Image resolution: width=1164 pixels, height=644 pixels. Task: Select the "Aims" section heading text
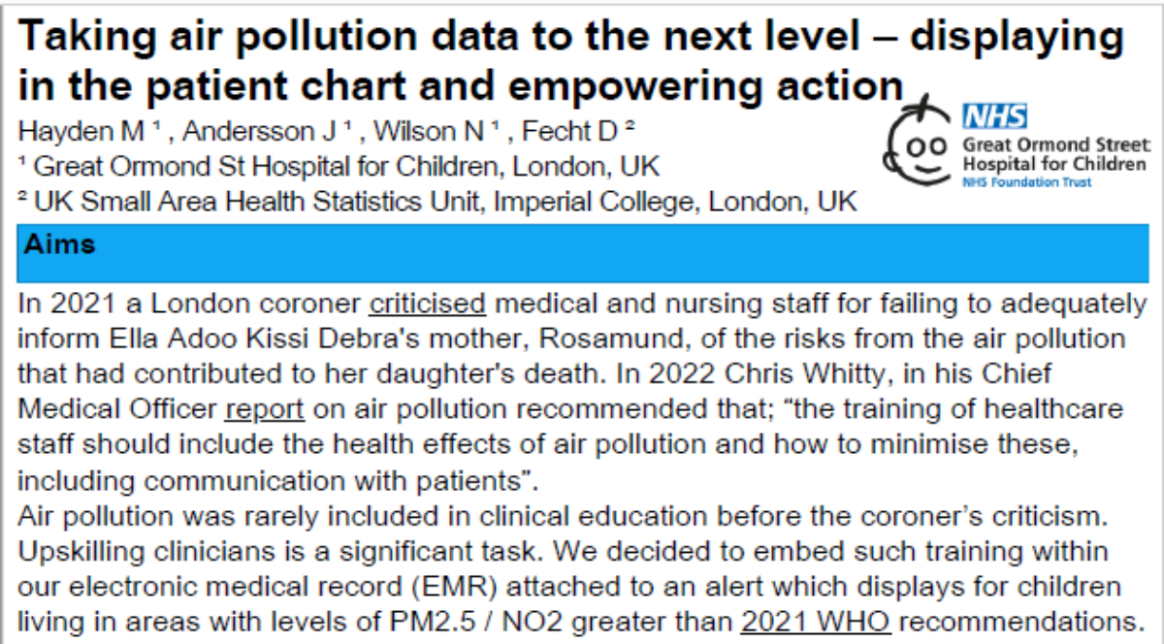click(61, 243)
